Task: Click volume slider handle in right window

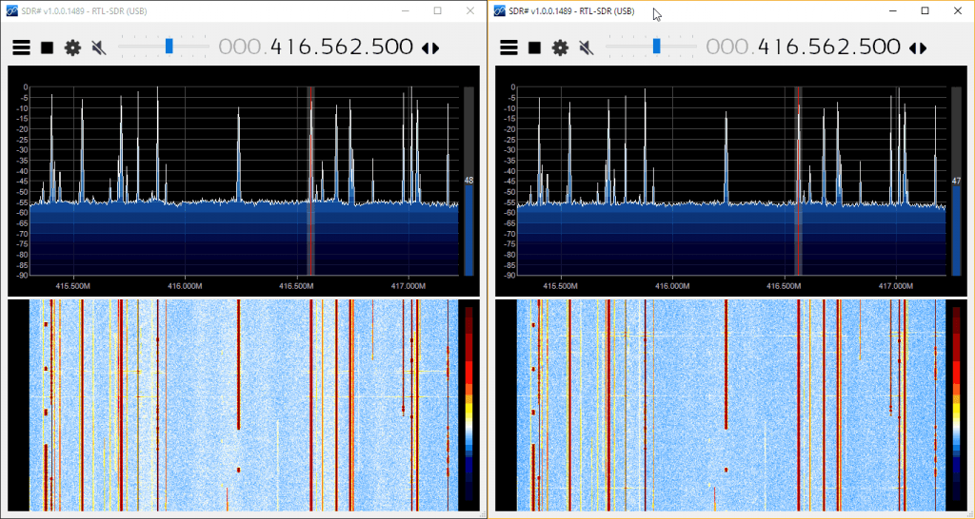Action: click(656, 46)
